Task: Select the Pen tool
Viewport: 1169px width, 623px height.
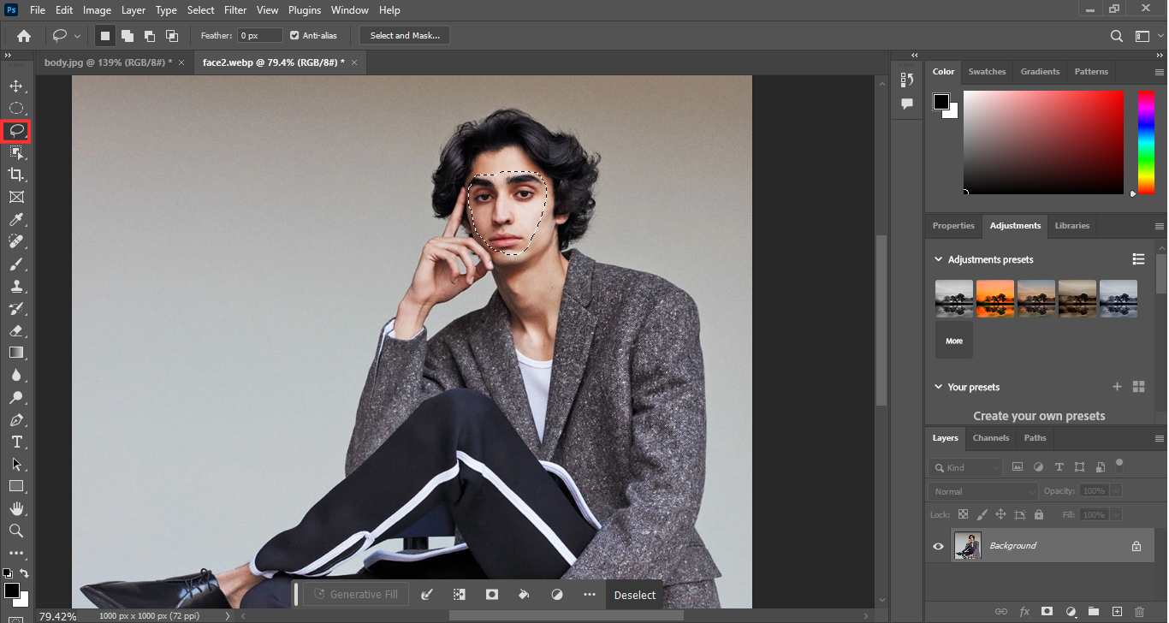Action: tap(16, 419)
